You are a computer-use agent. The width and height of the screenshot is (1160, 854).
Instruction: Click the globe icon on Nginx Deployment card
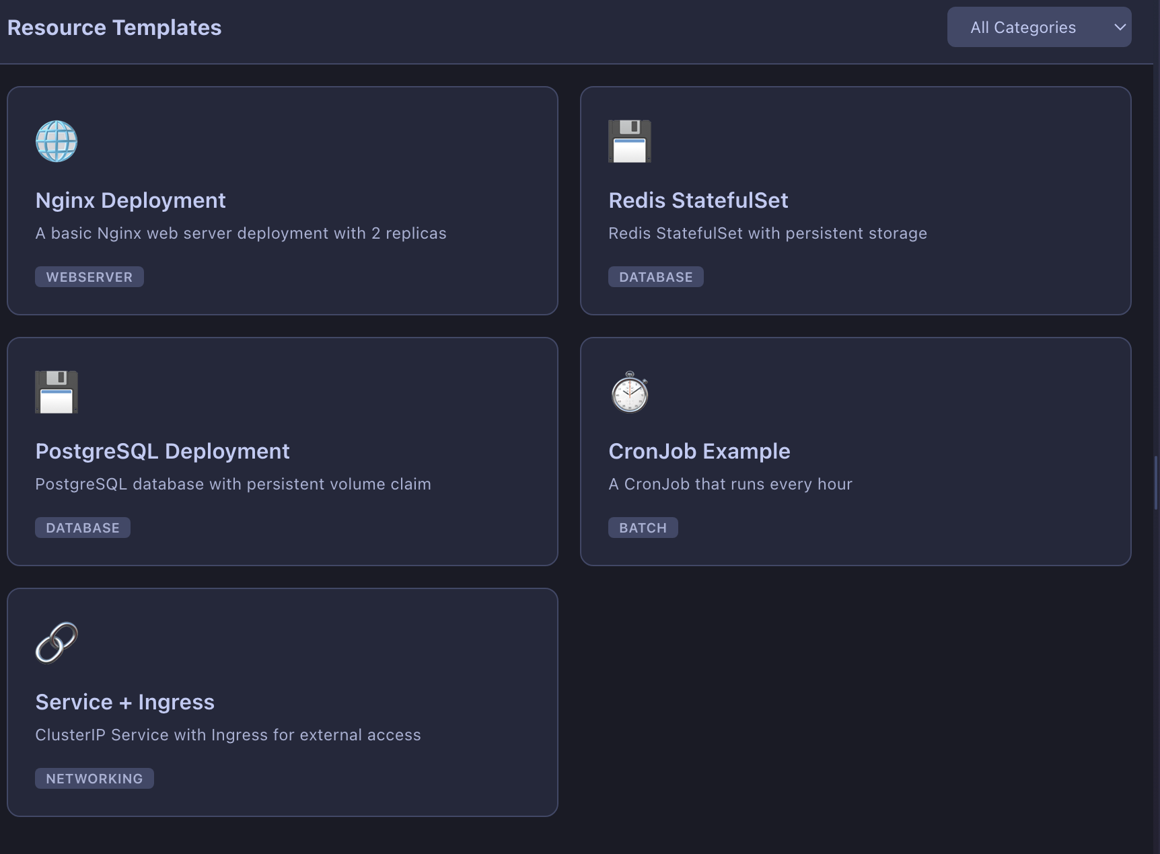(x=56, y=141)
